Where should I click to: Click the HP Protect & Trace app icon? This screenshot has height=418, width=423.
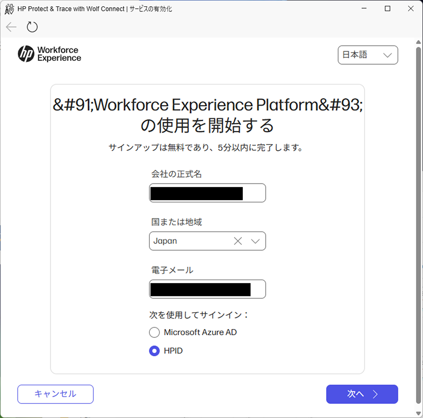tap(9, 9)
